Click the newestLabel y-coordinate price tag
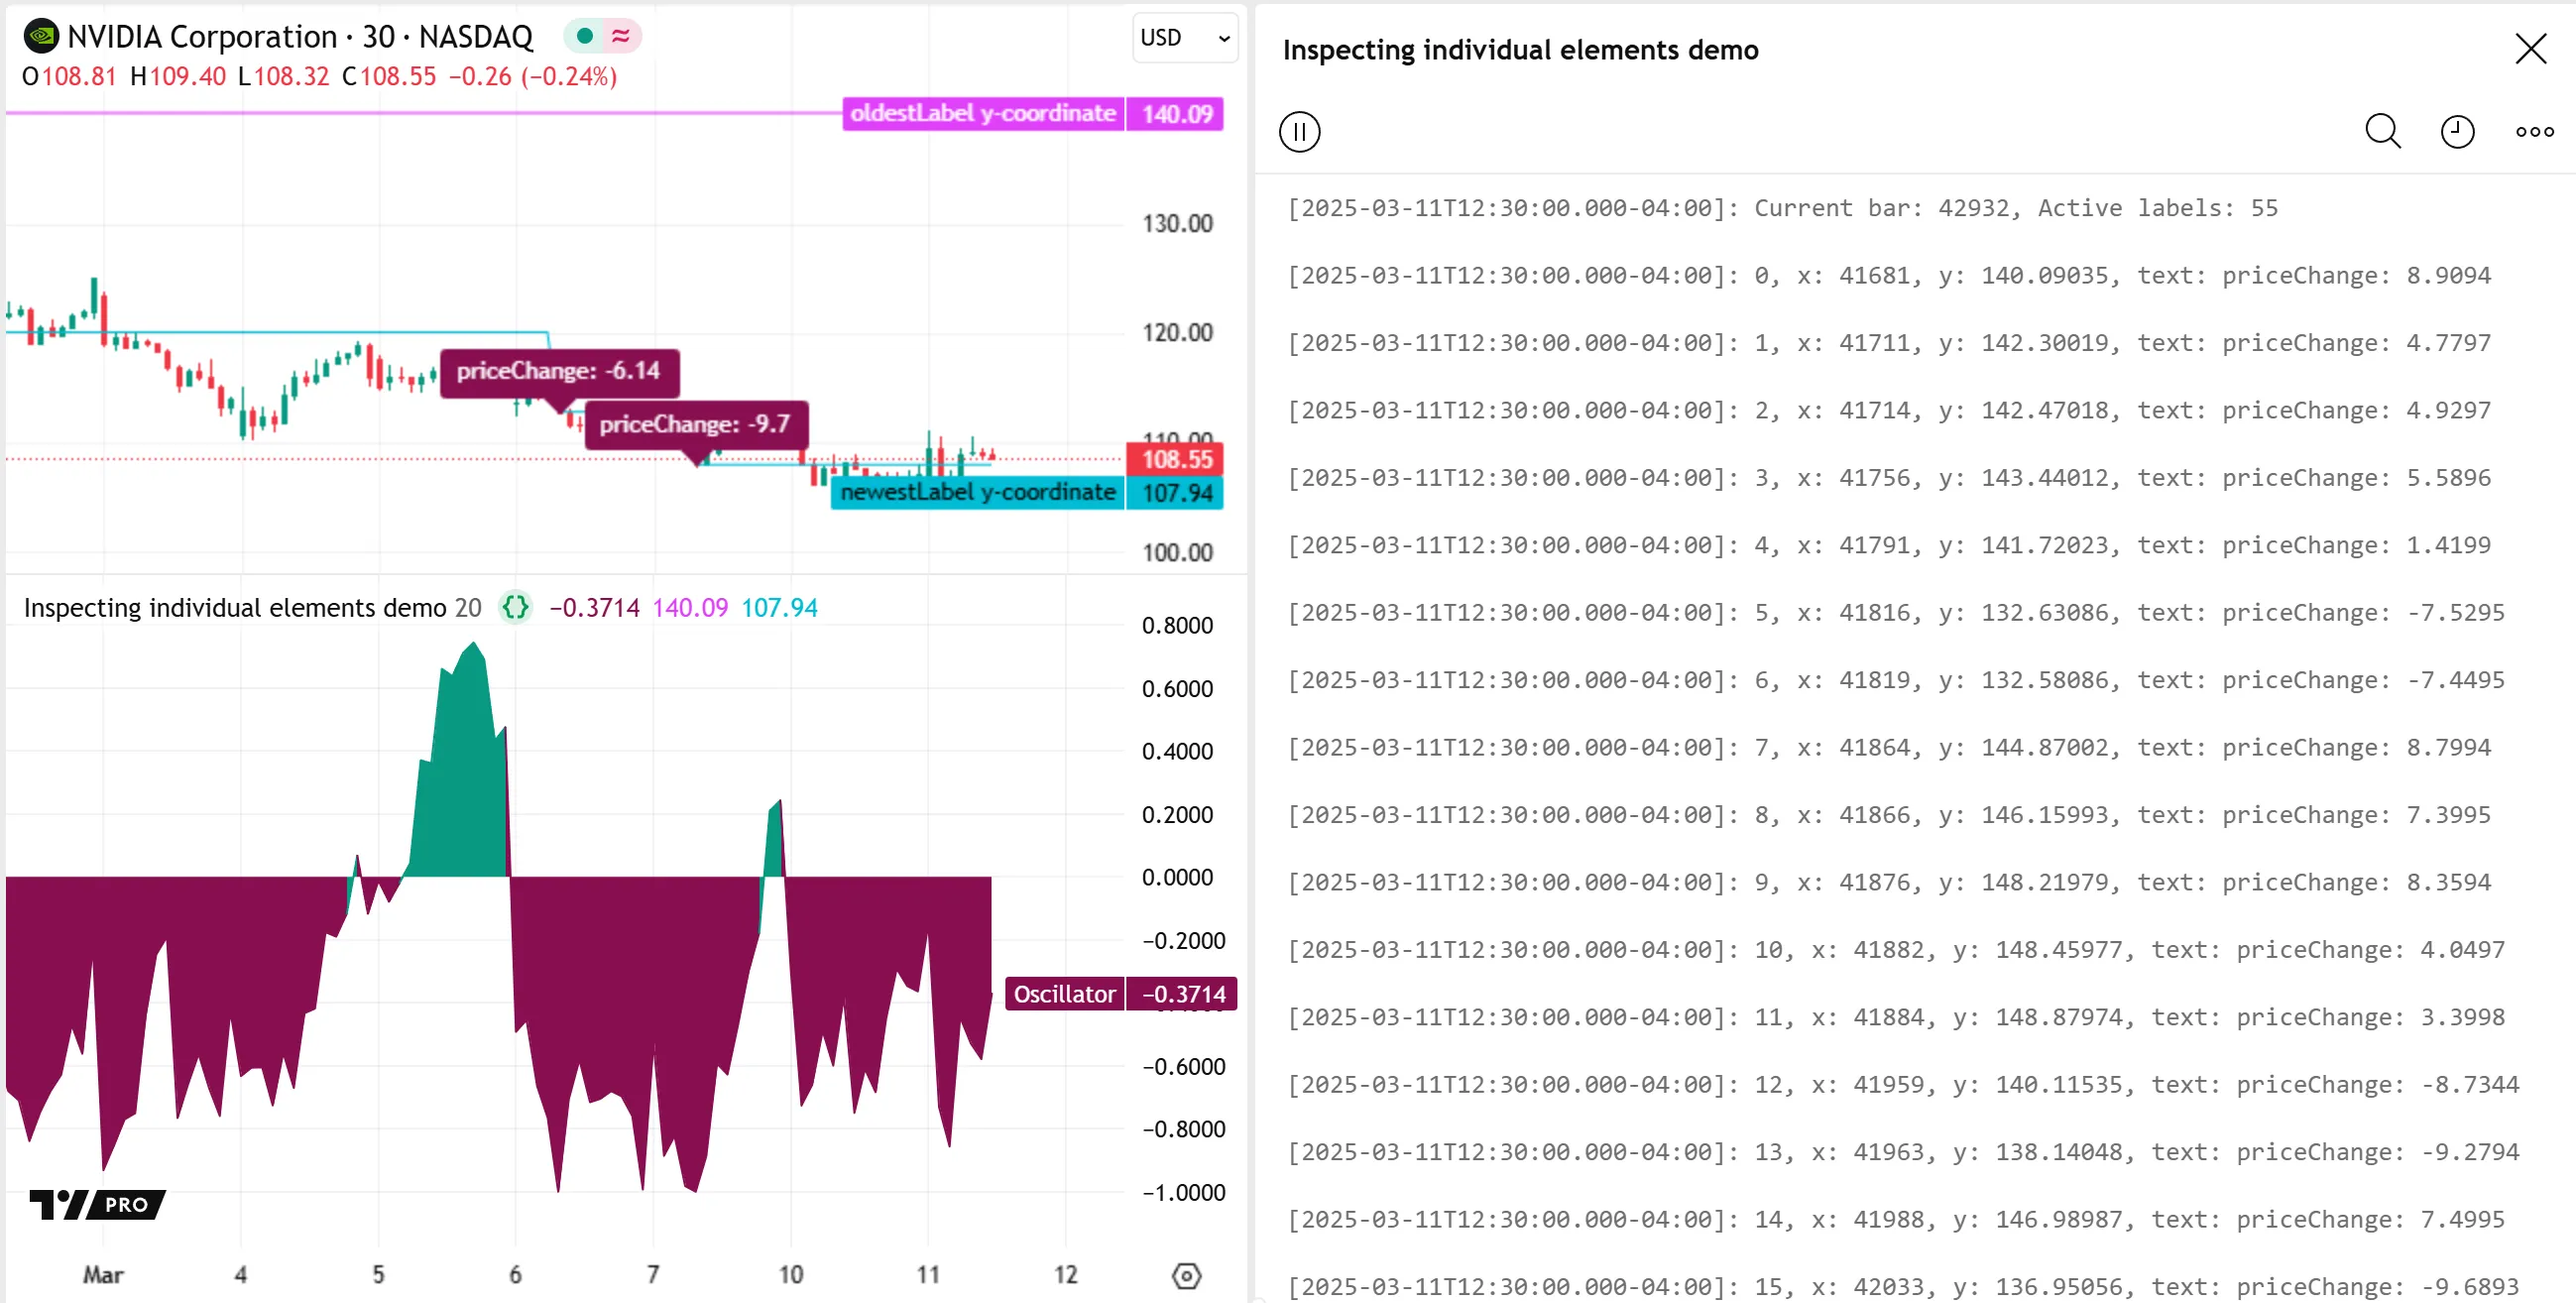This screenshot has height=1303, width=2576. 977,492
